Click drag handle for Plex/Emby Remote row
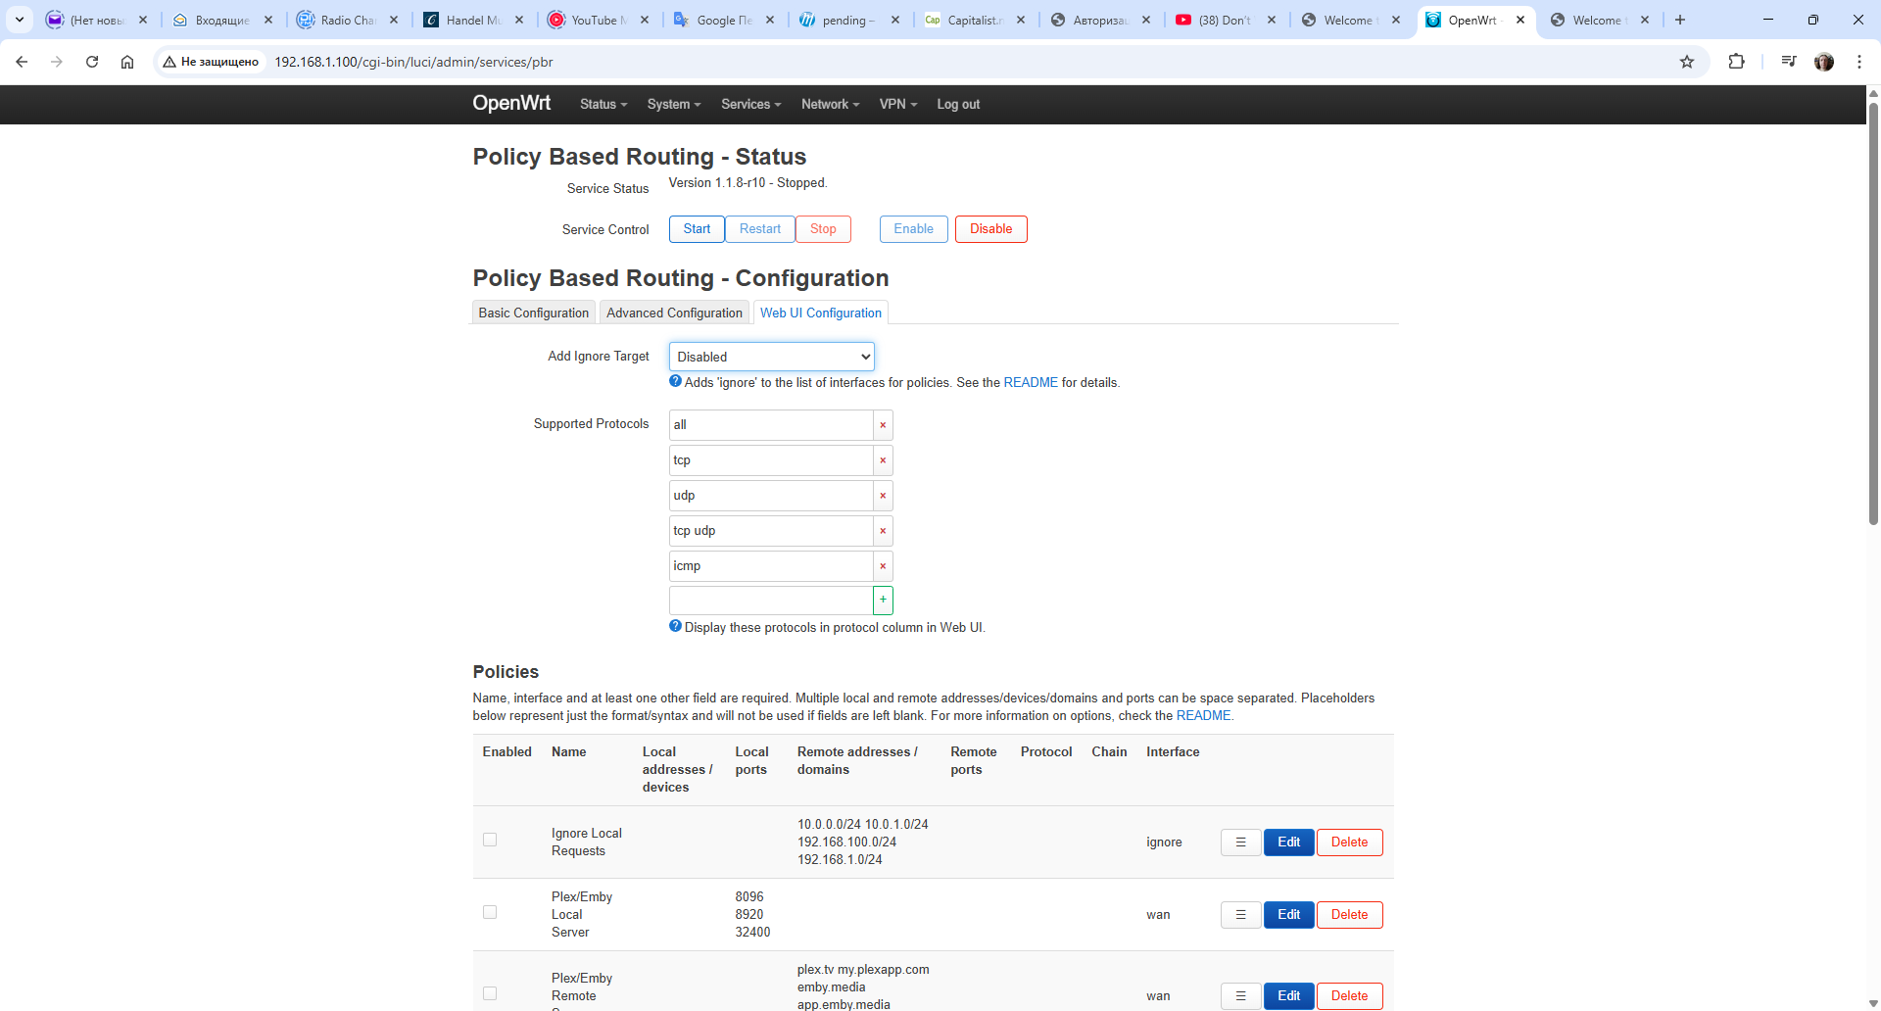 pyautogui.click(x=1240, y=996)
